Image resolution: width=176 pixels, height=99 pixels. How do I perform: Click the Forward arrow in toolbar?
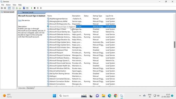pos(5,8)
